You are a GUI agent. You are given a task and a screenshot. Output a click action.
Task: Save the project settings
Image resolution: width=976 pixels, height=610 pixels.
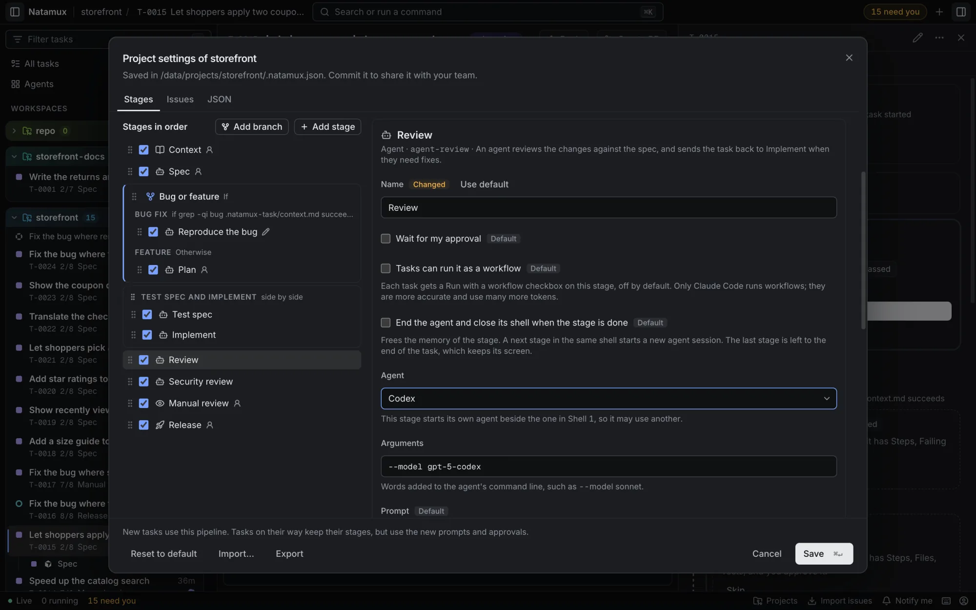(x=824, y=554)
